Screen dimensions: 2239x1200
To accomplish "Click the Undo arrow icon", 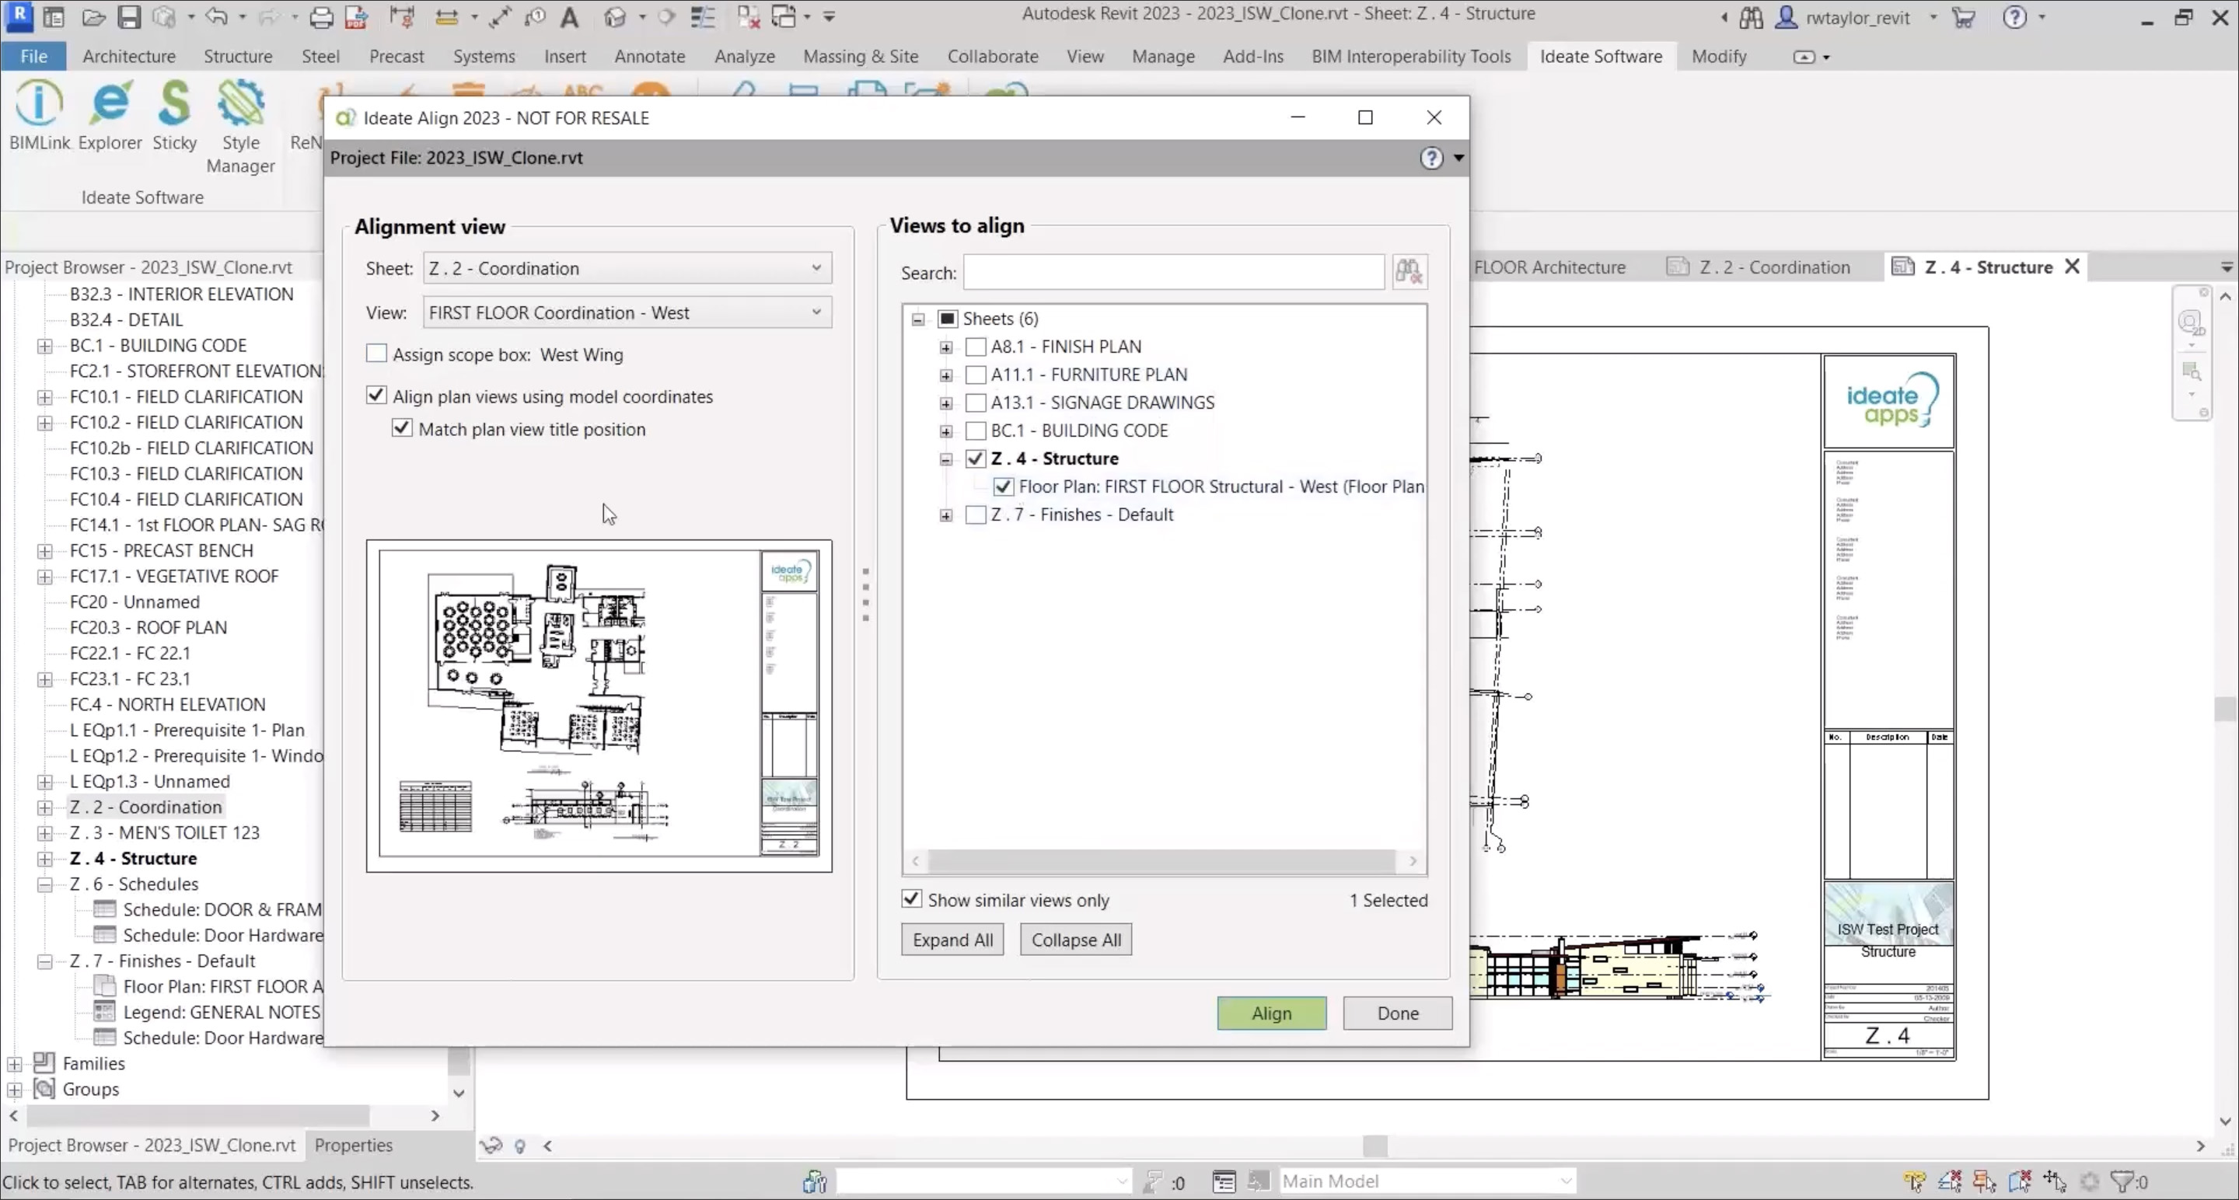I will point(216,16).
